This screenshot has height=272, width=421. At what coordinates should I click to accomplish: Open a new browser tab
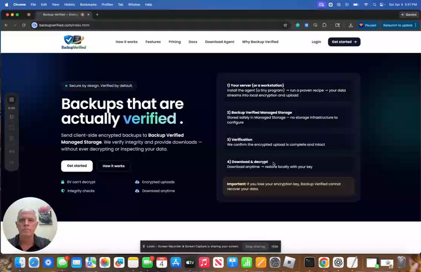click(97, 14)
